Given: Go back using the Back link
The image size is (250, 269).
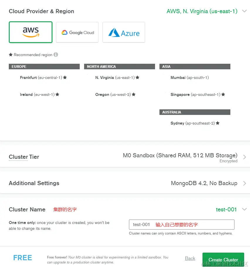Looking at the screenshot, I should coord(190,258).
